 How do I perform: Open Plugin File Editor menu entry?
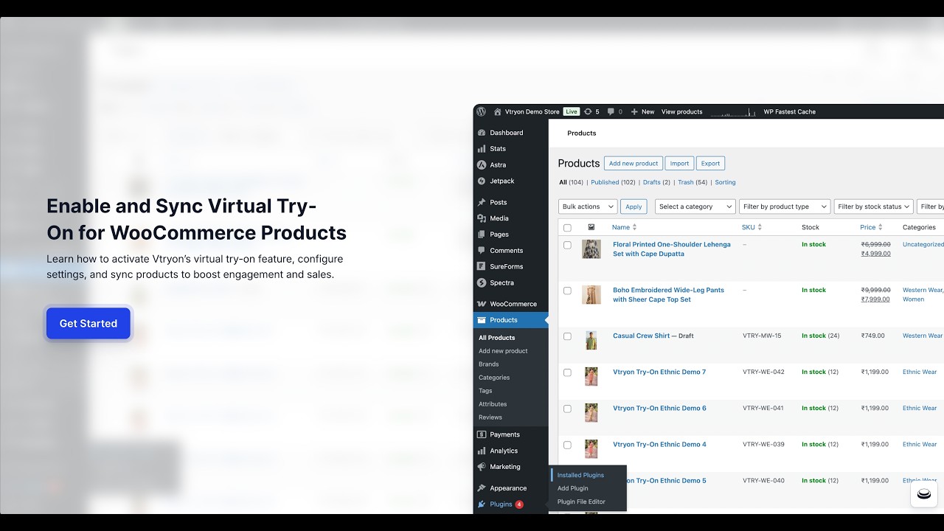point(581,502)
